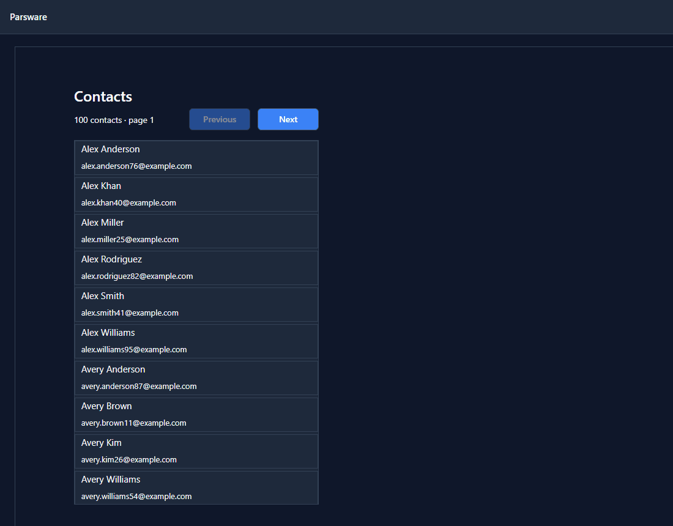The image size is (673, 526).
Task: Click the 100 contacts page 1 label
Action: tap(114, 120)
